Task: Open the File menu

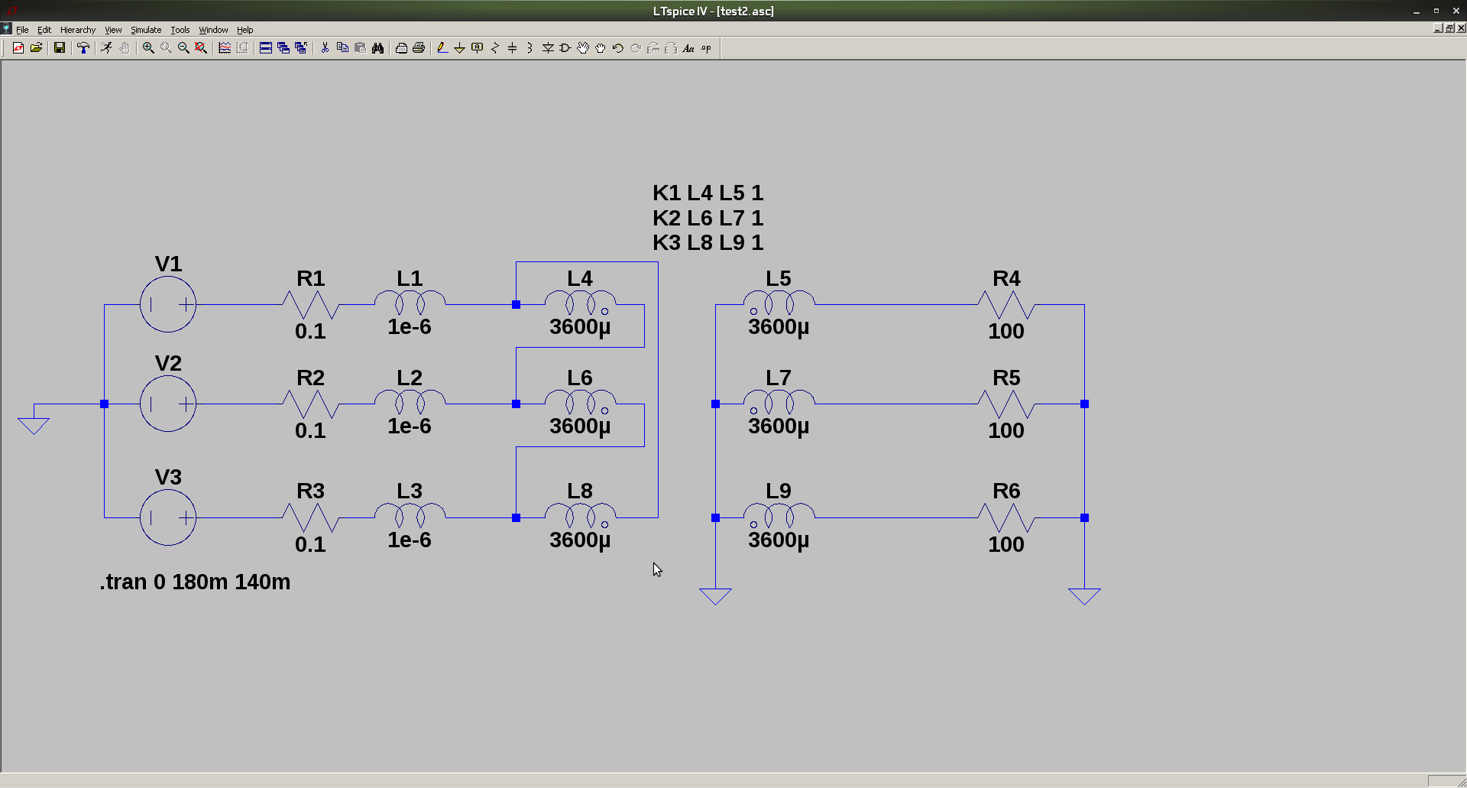Action: point(22,30)
